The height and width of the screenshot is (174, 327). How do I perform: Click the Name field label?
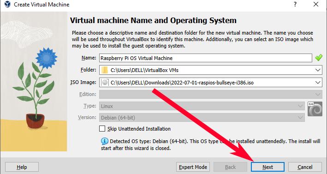[89, 58]
